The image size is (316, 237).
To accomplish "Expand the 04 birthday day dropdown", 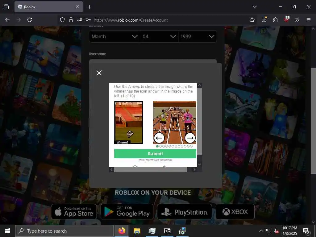I will [x=159, y=36].
